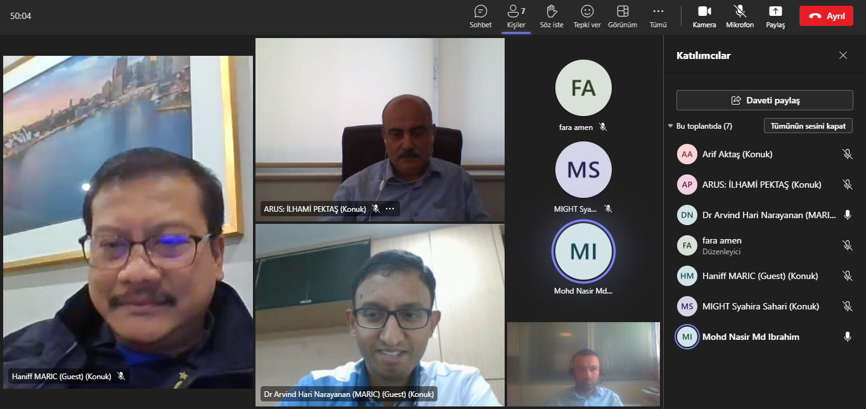Open more options on İlhami Pektaş video
This screenshot has width=866, height=409.
(390, 209)
